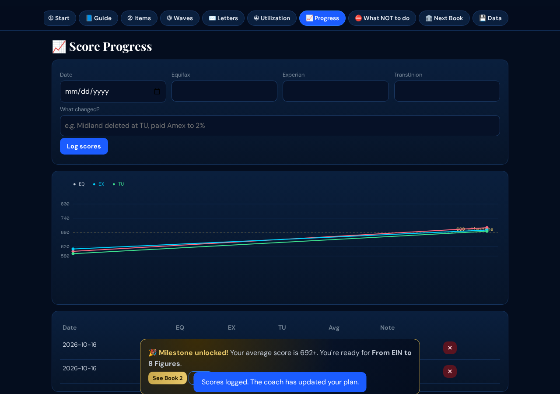560x394 pixels.
Task: Open the Letters tab
Action: [223, 18]
